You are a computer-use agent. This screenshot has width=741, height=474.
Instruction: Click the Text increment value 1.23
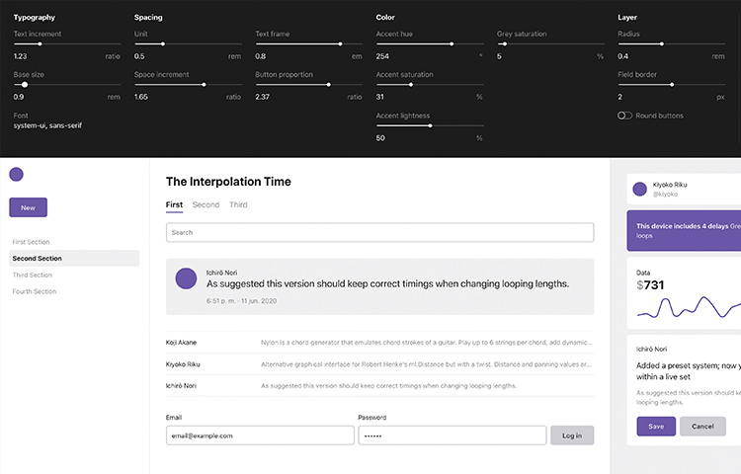21,56
